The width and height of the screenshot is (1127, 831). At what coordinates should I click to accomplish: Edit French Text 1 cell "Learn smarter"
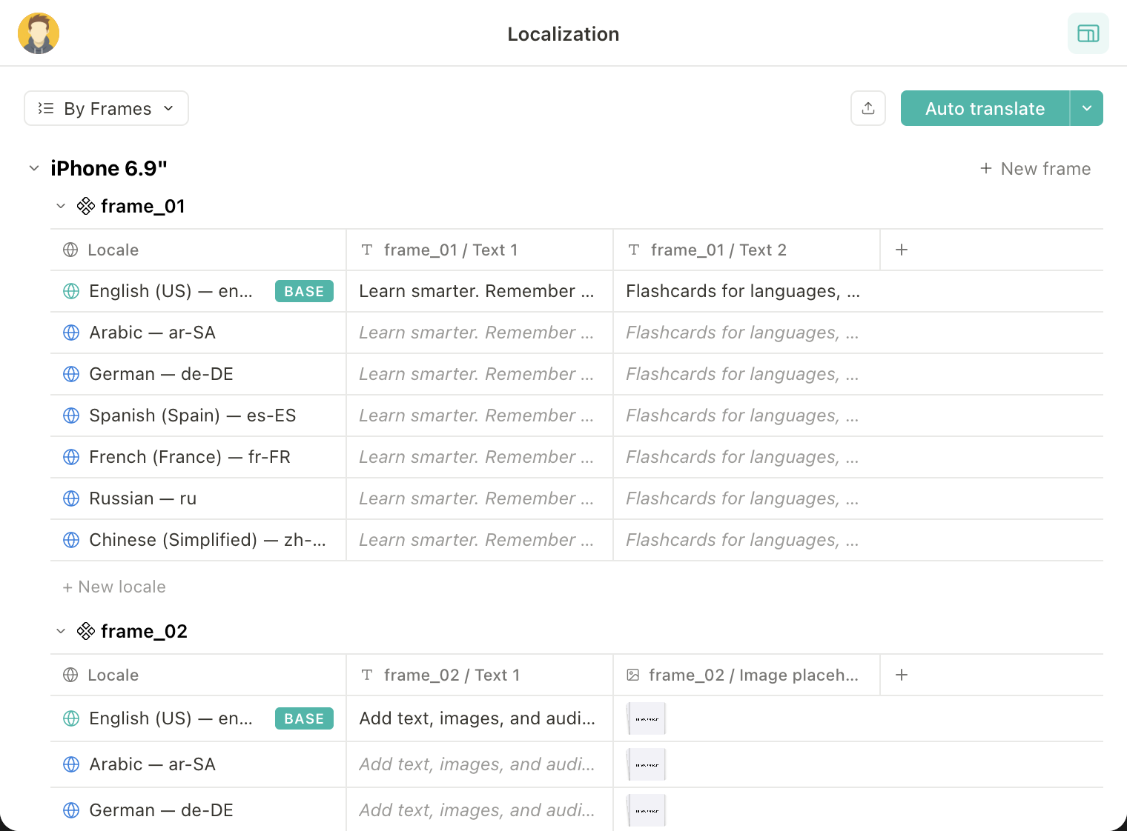click(480, 457)
